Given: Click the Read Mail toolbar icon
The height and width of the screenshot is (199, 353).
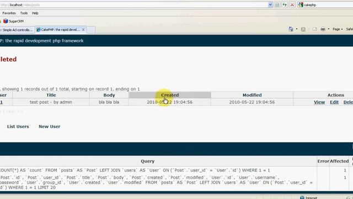Looking at the screenshot, I should point(315,29).
